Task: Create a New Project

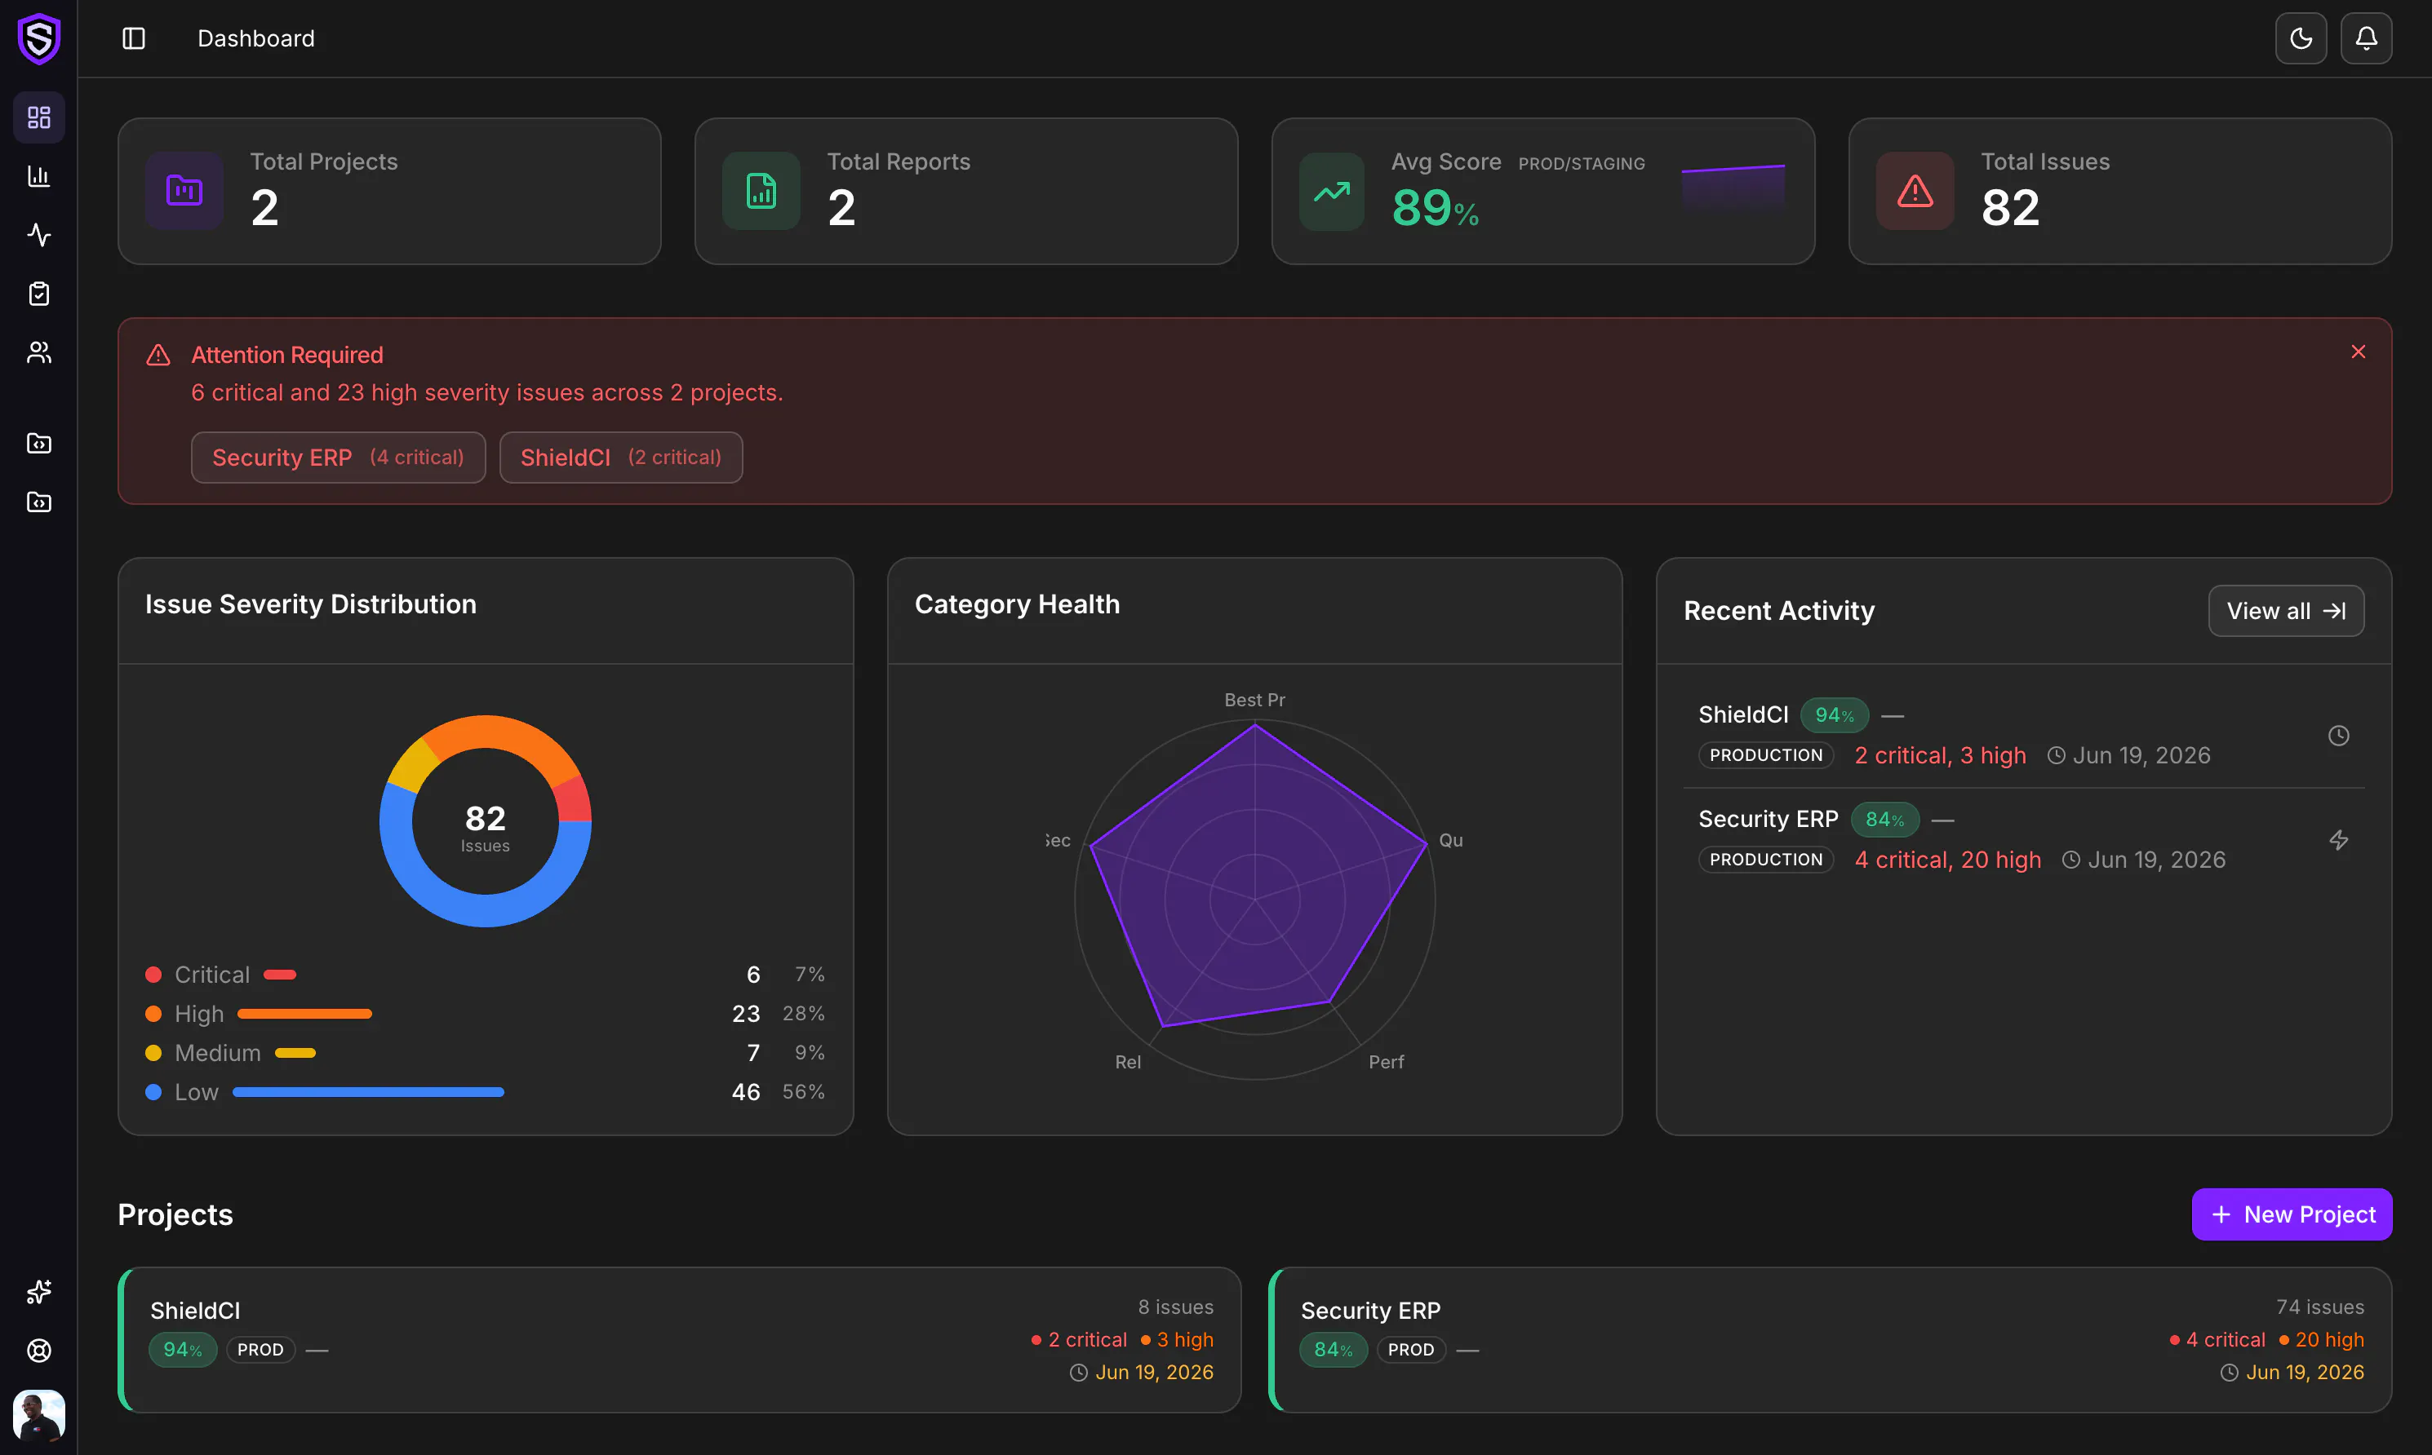Action: tap(2292, 1214)
